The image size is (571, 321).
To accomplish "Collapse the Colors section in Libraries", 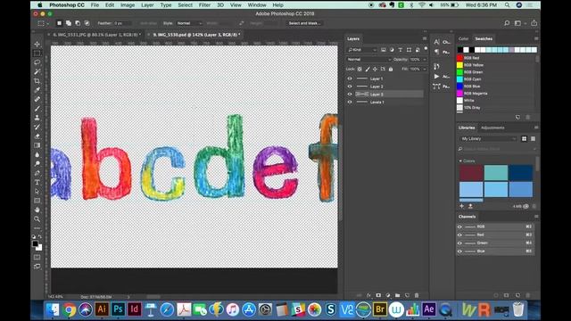I will coord(460,160).
